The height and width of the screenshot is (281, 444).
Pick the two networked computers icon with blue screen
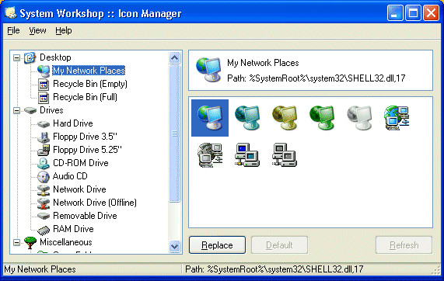click(x=247, y=155)
